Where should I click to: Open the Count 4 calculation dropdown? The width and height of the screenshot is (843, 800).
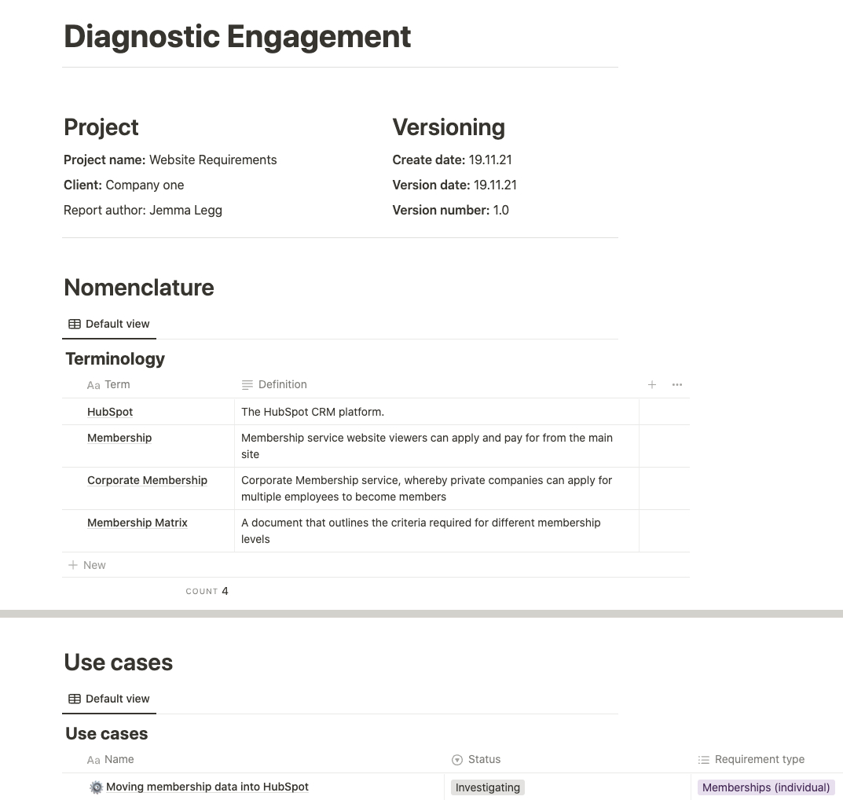tap(208, 591)
